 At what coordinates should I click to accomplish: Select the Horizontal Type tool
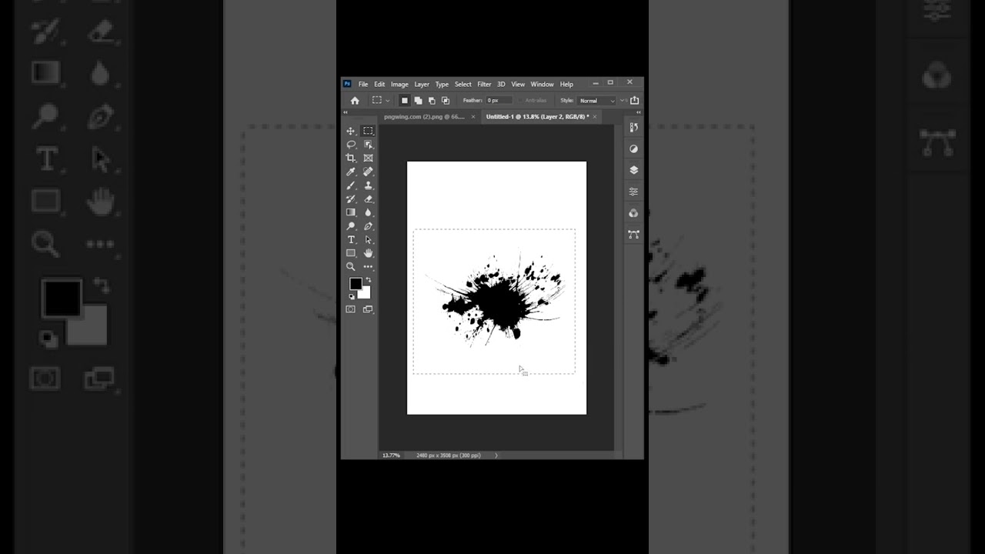pyautogui.click(x=351, y=240)
